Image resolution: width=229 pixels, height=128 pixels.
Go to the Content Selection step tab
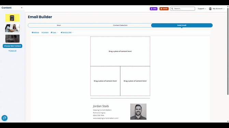tap(120, 25)
